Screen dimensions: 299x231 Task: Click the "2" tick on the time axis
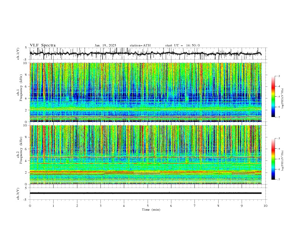(77, 206)
